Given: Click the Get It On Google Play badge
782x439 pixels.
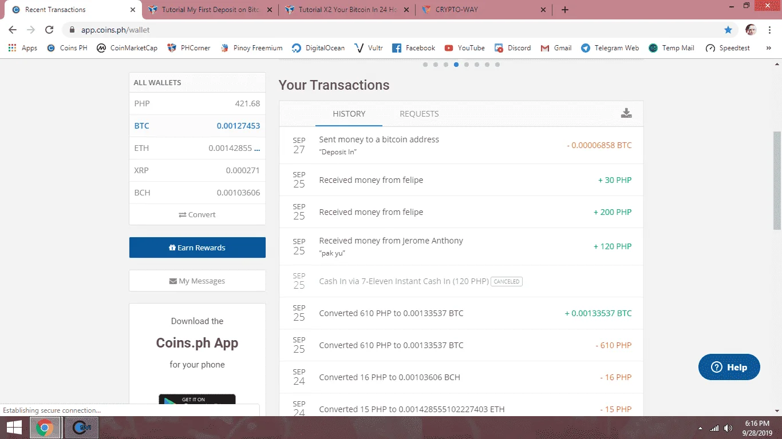Looking at the screenshot, I should tap(197, 400).
